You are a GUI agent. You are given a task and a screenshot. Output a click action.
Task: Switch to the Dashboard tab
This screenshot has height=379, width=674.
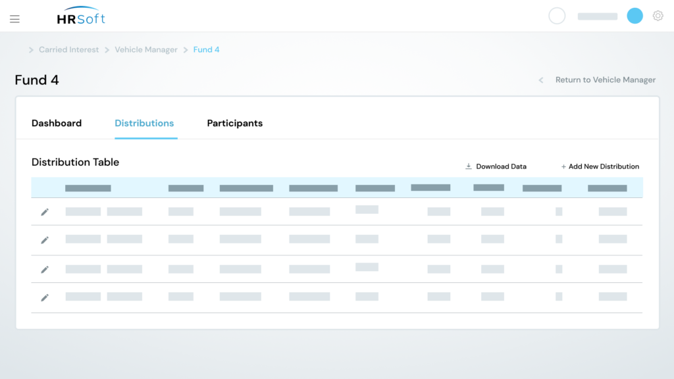pyautogui.click(x=57, y=123)
